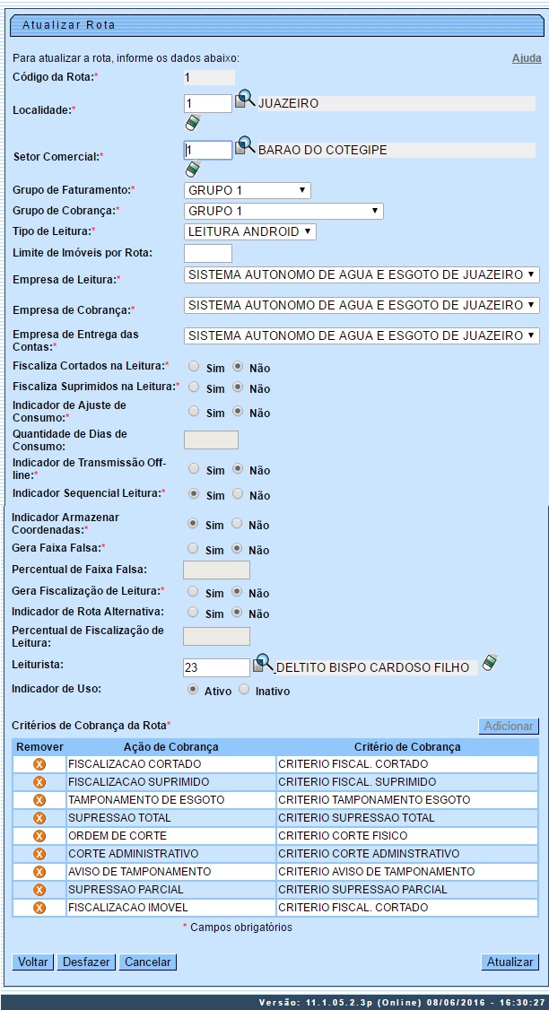Select Ativo for Indicador de Uso
Image resolution: width=549 pixels, height=1010 pixels.
tap(192, 689)
